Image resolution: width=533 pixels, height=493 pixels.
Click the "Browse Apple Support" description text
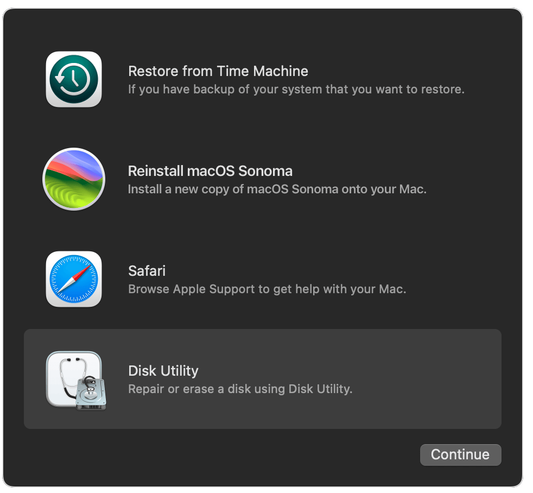(x=266, y=289)
